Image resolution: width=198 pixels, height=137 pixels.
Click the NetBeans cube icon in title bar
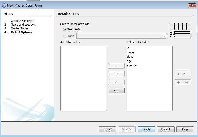coord(4,6)
